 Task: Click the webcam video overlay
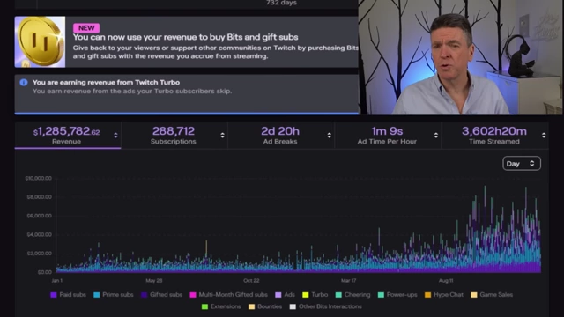[460, 57]
